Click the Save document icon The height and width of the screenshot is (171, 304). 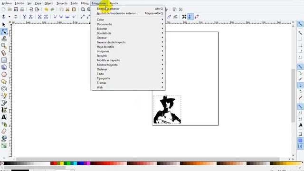tap(16, 9)
